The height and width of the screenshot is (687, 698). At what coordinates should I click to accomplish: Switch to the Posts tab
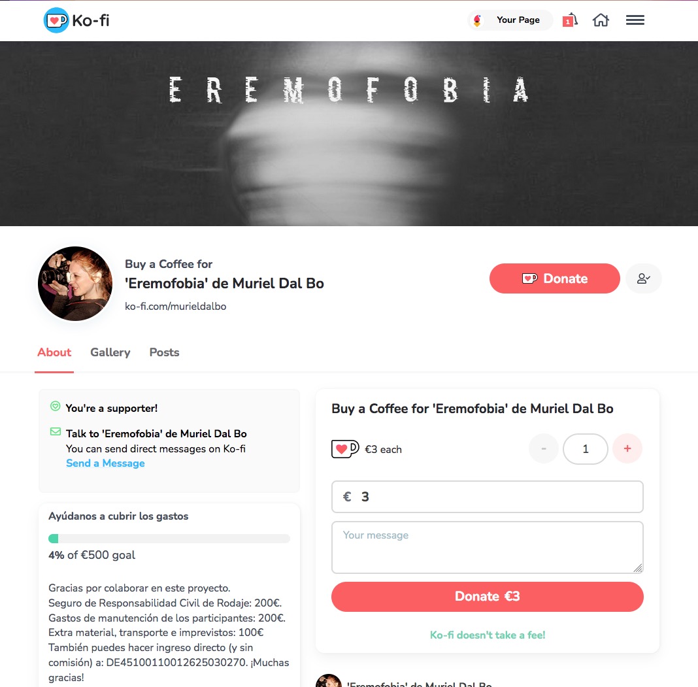tap(164, 352)
